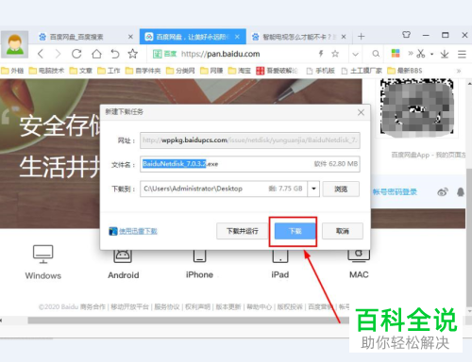Click the 网址 download URL field
The width and height of the screenshot is (472, 362).
click(x=250, y=140)
